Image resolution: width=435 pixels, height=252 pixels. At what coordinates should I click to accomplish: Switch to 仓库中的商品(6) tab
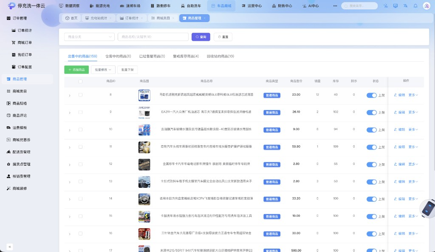pyautogui.click(x=118, y=57)
